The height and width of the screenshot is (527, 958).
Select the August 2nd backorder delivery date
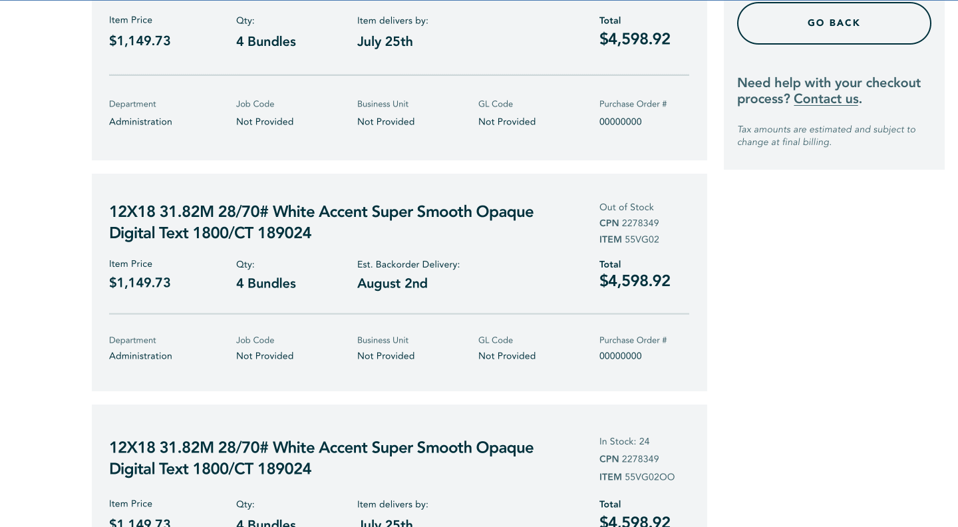(x=393, y=283)
